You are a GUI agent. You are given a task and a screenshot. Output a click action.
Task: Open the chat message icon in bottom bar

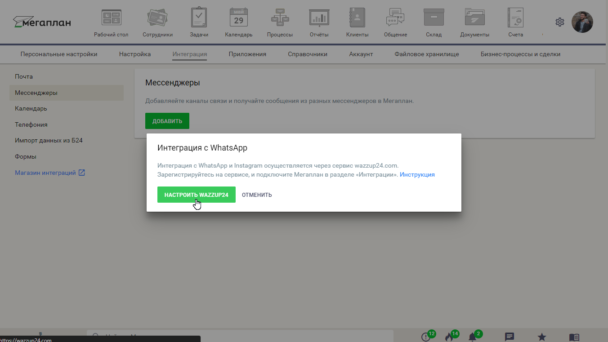coord(510,337)
